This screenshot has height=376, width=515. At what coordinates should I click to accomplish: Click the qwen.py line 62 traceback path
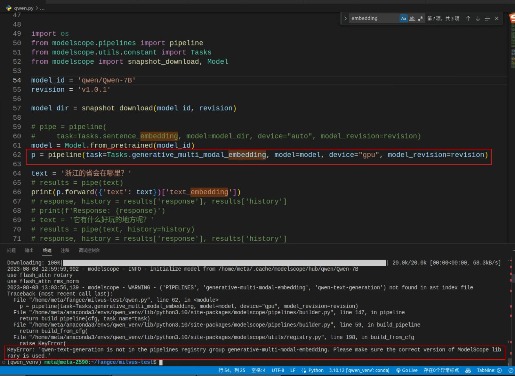click(x=116, y=300)
